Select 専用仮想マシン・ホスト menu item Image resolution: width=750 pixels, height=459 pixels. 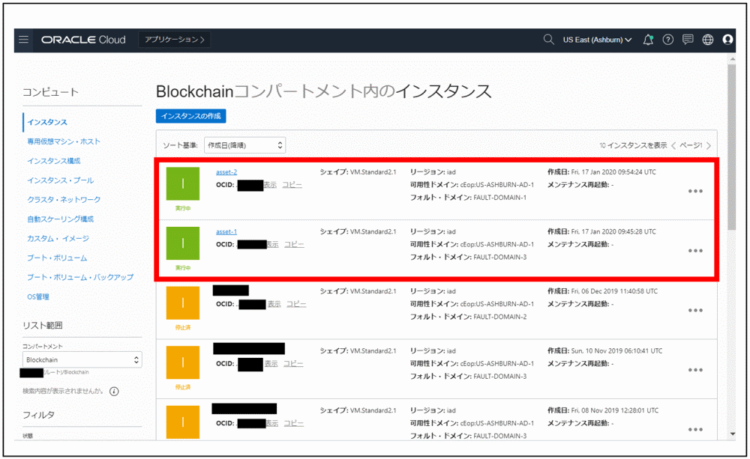[x=64, y=142]
